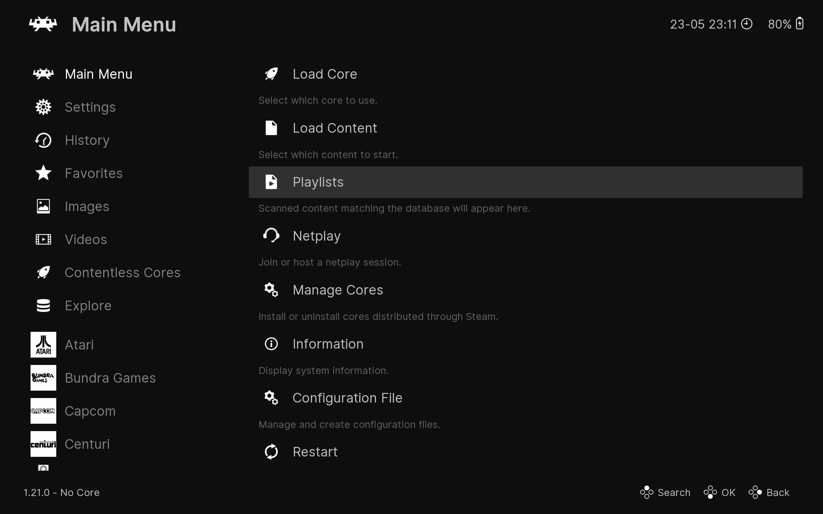The image size is (823, 514).
Task: Click the Manage Cores gears icon
Action: [271, 290]
